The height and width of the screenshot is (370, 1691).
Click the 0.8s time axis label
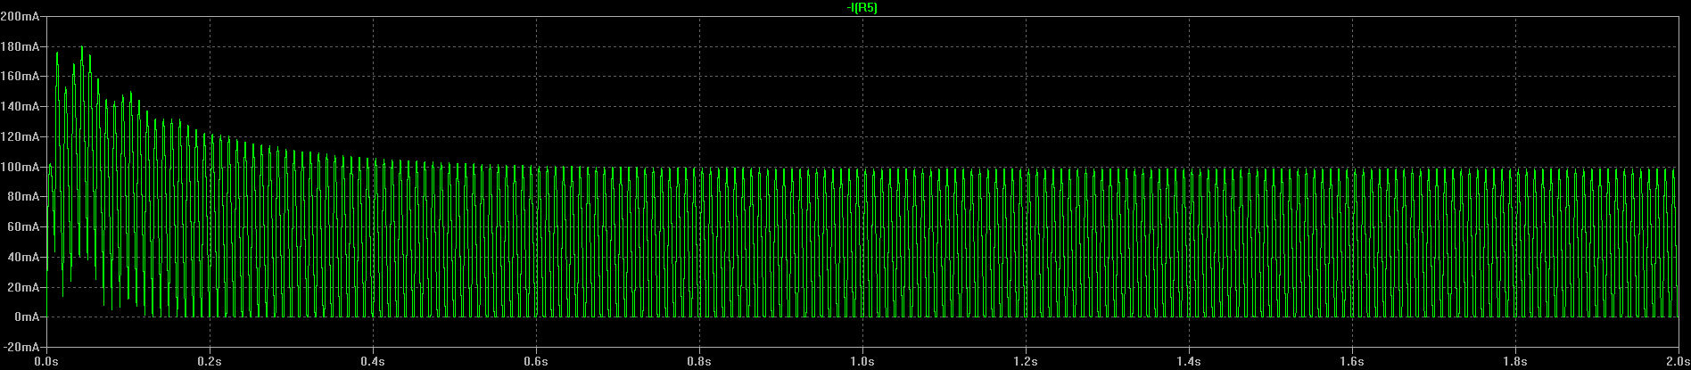[x=699, y=362]
